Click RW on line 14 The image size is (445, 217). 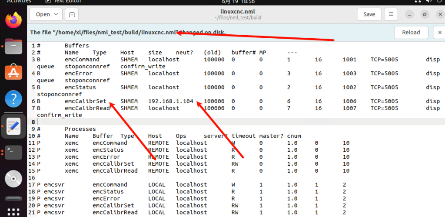[x=235, y=164]
